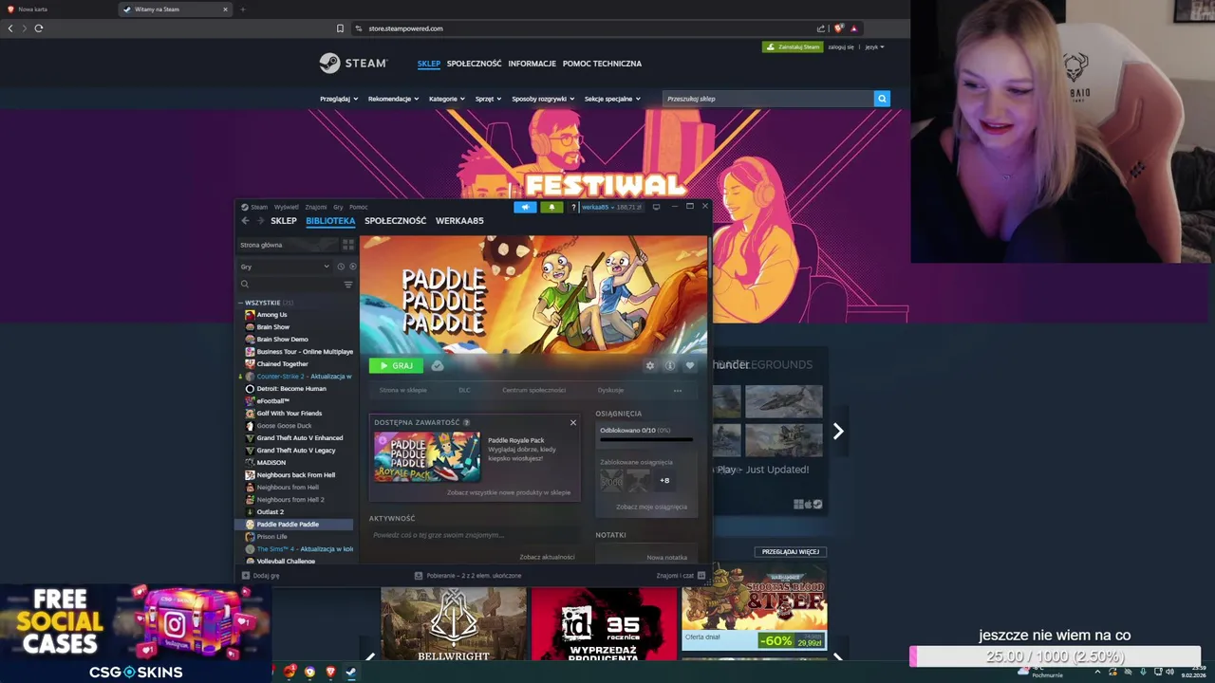The height and width of the screenshot is (683, 1215).
Task: Click the Steam logo on the store page
Action: [x=353, y=64]
